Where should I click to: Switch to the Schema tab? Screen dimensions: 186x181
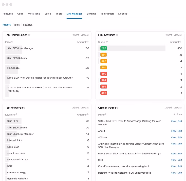[91, 14]
